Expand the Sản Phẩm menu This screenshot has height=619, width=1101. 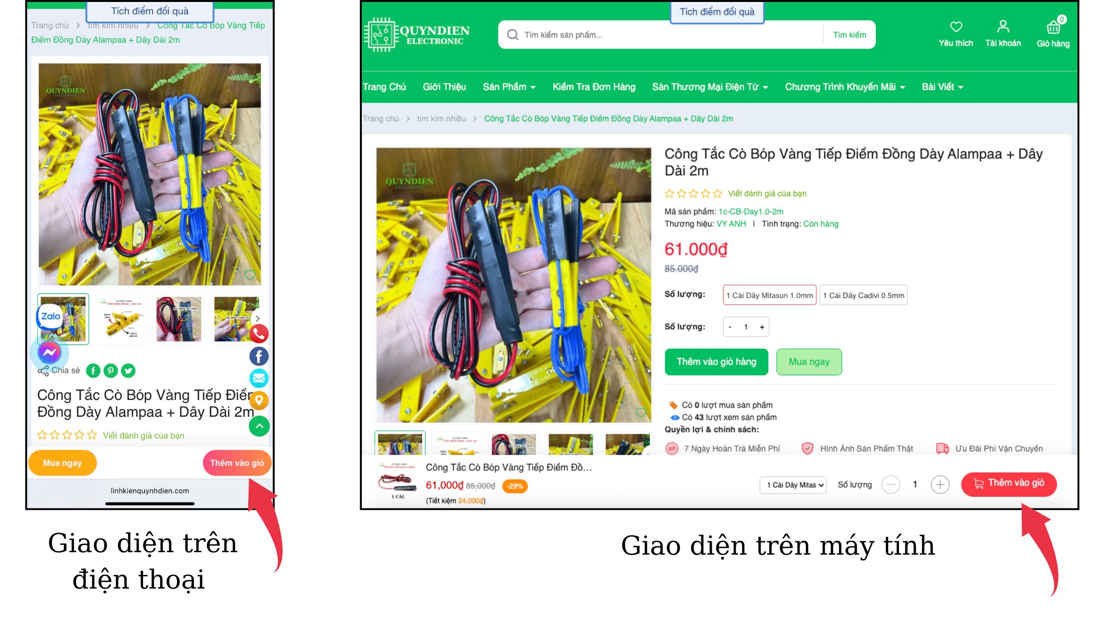point(509,87)
